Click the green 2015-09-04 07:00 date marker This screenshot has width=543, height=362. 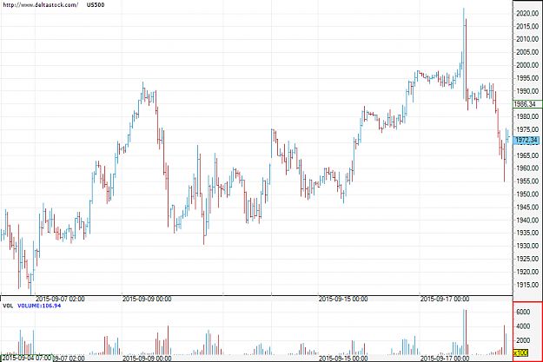point(27,358)
